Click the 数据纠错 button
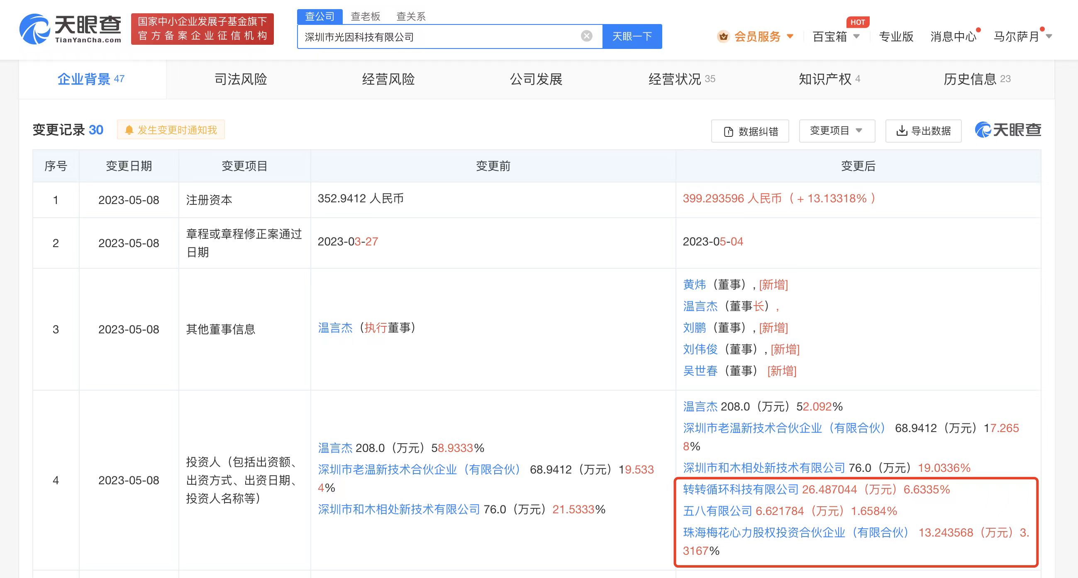The height and width of the screenshot is (578, 1078). point(750,131)
